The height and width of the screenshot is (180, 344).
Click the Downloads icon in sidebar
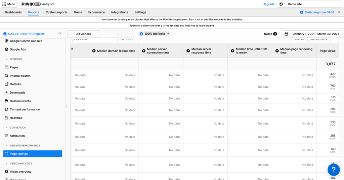tap(7, 93)
